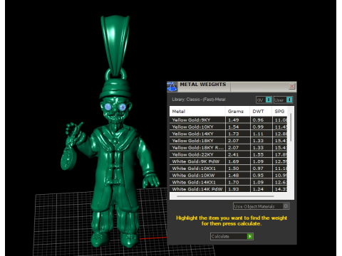
Task: Sort by the DWT column header
Action: click(x=261, y=111)
